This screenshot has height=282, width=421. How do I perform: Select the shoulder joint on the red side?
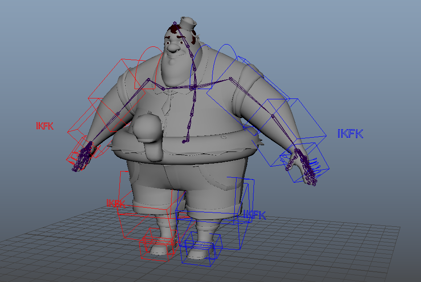148,79
